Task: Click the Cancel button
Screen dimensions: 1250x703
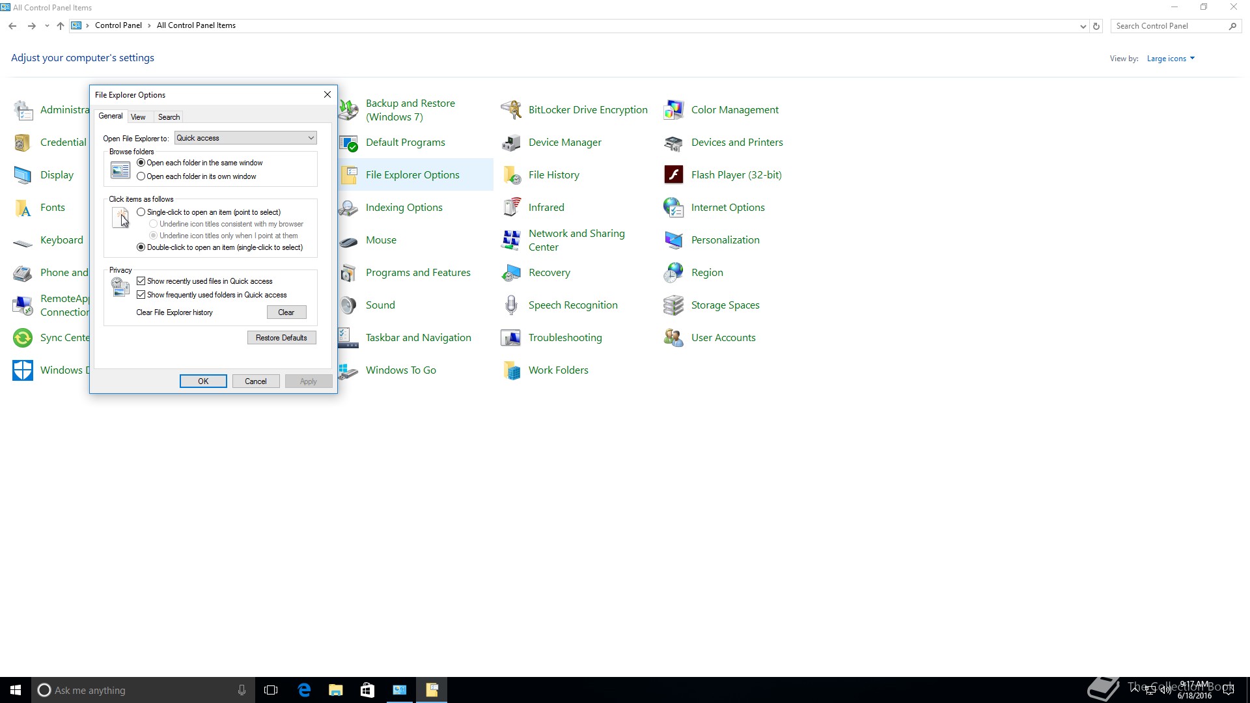Action: pos(255,381)
